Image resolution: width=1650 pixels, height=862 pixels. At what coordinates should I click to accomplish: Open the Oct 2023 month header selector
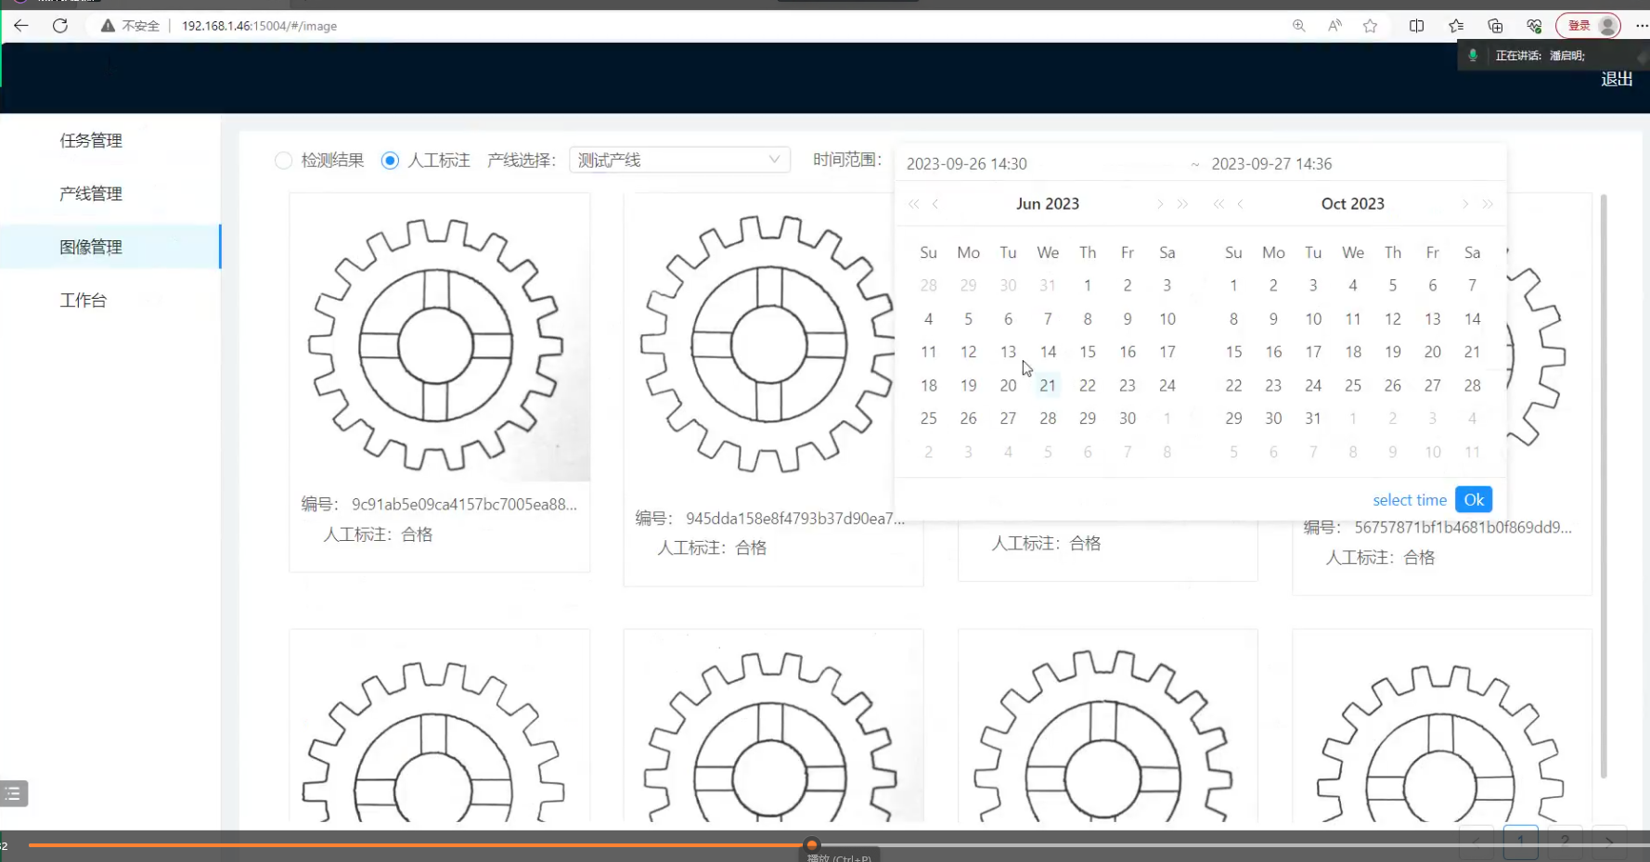[x=1352, y=204]
